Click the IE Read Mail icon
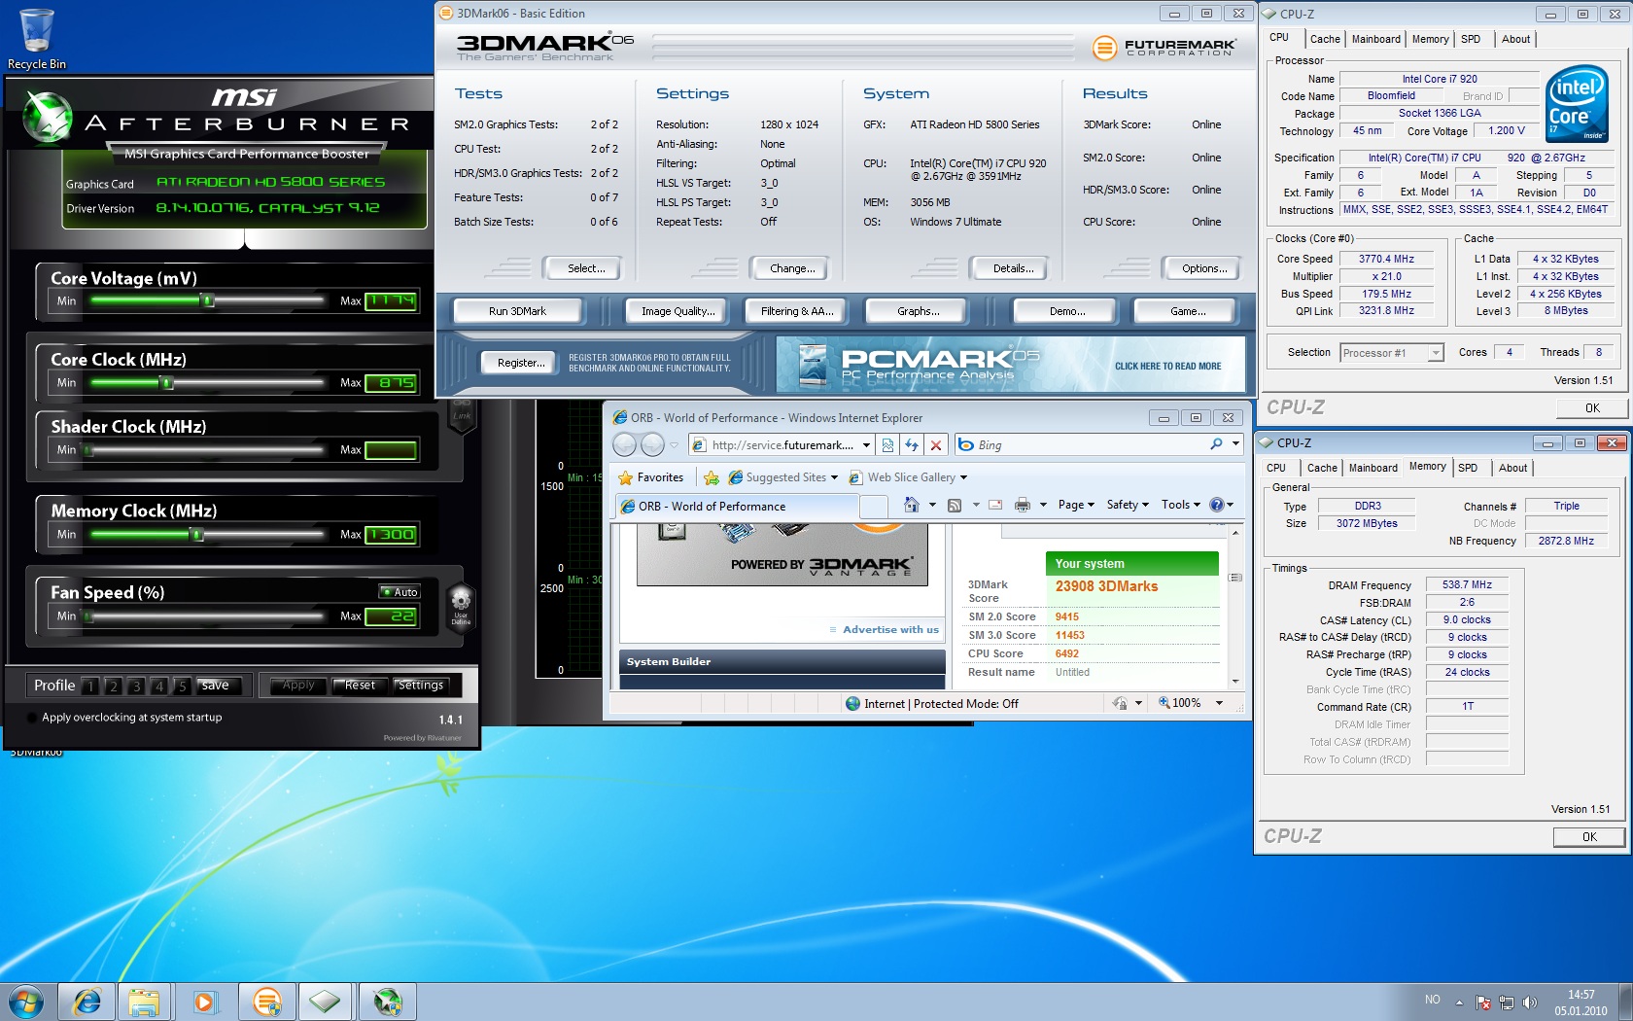Viewport: 1633px width, 1021px height. click(995, 505)
